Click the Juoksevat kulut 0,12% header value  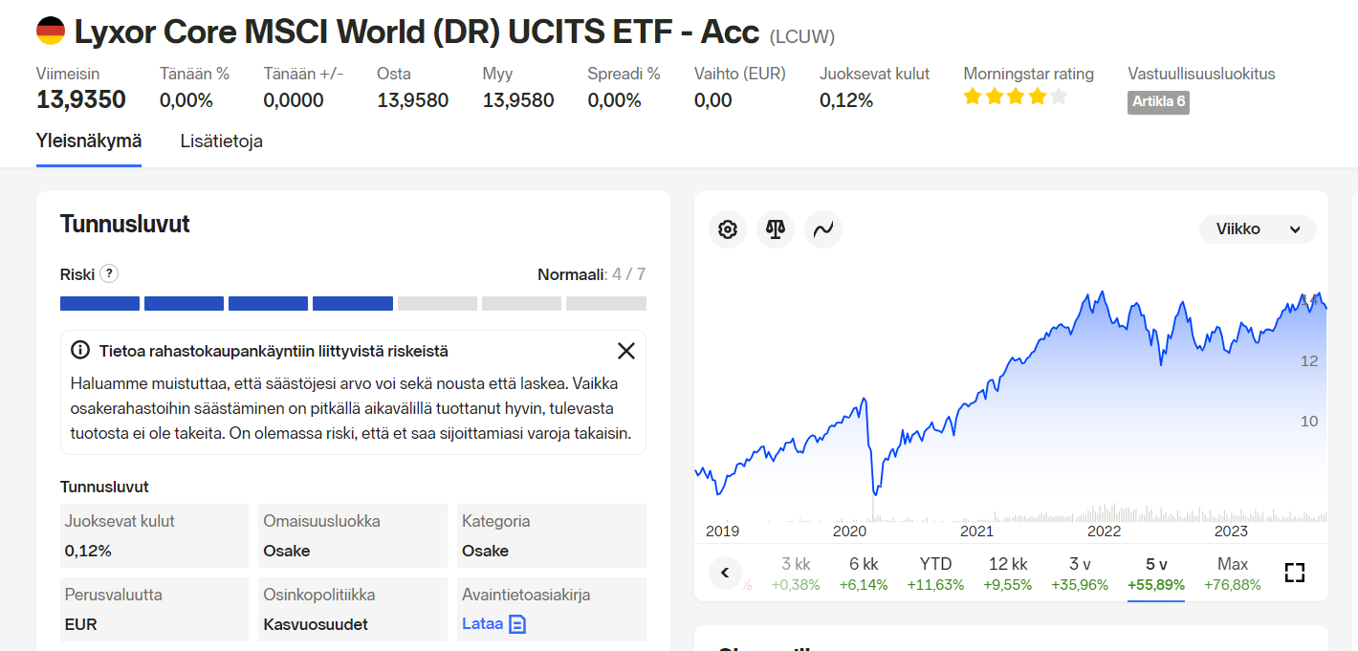(846, 99)
